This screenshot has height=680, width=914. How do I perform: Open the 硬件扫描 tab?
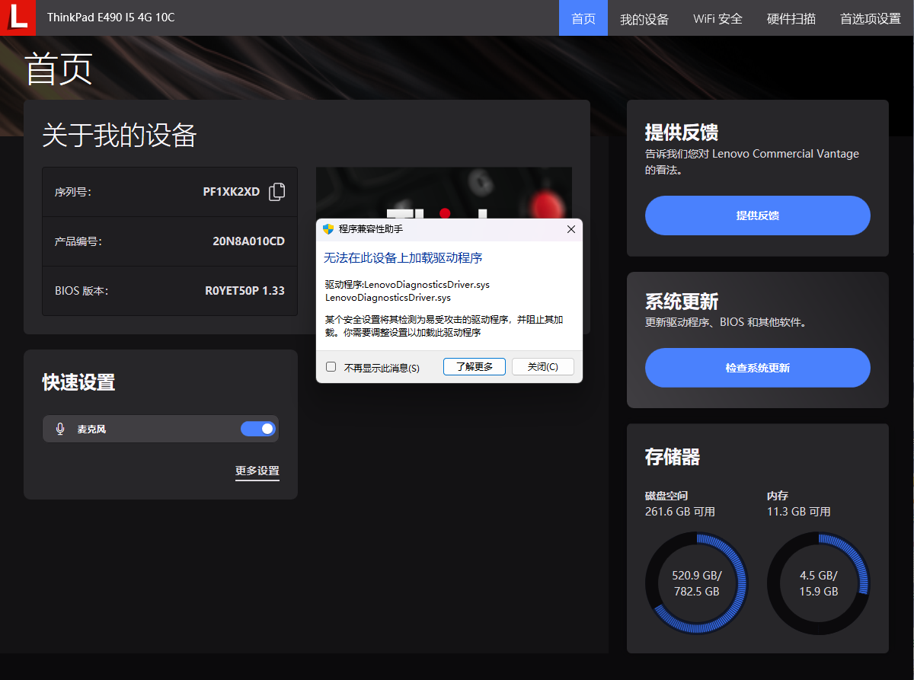(x=791, y=18)
